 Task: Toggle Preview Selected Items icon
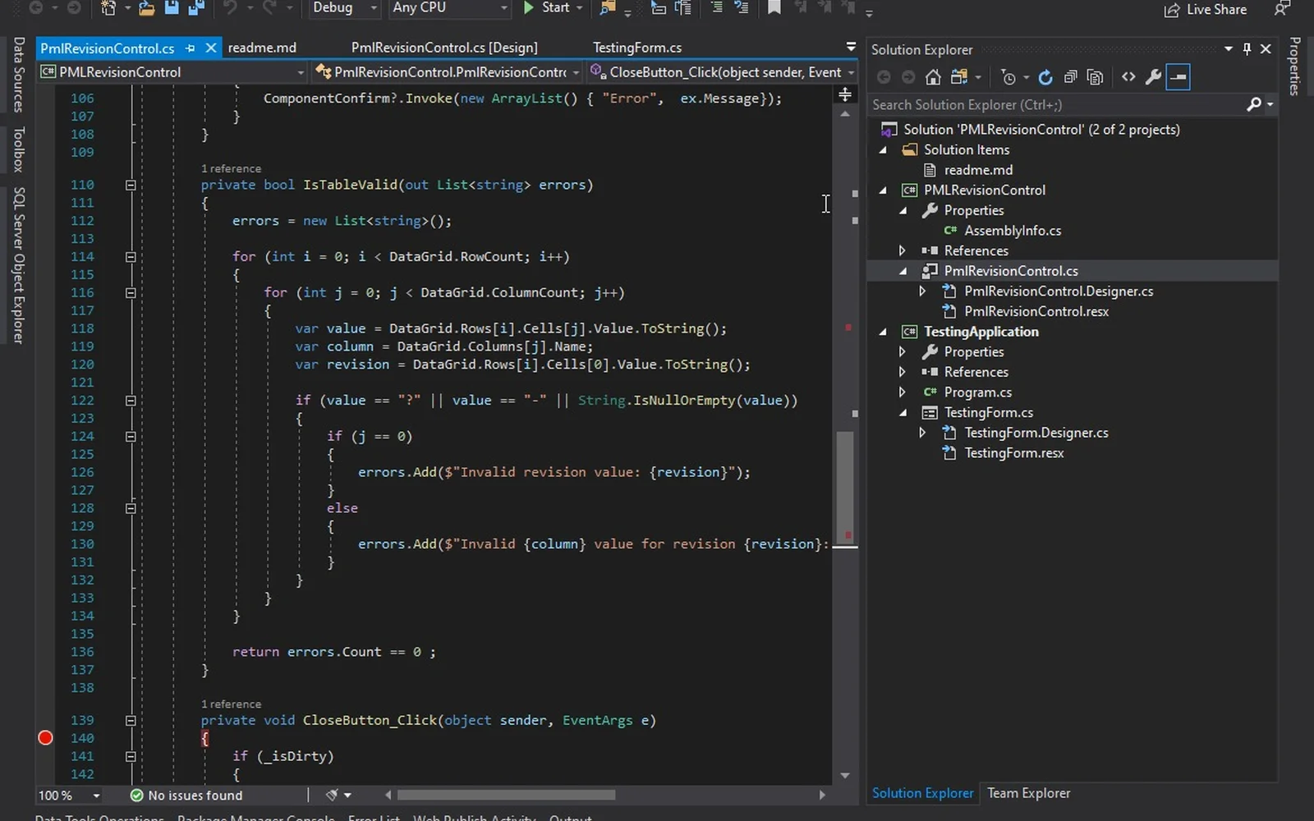(1178, 77)
